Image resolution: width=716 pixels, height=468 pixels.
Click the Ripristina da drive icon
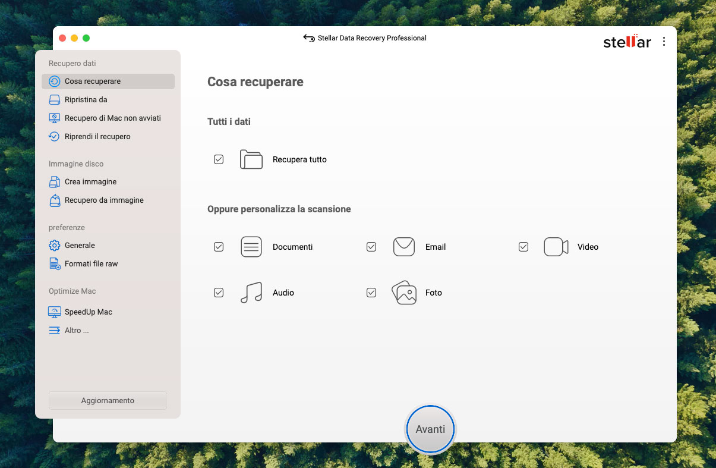(x=55, y=100)
